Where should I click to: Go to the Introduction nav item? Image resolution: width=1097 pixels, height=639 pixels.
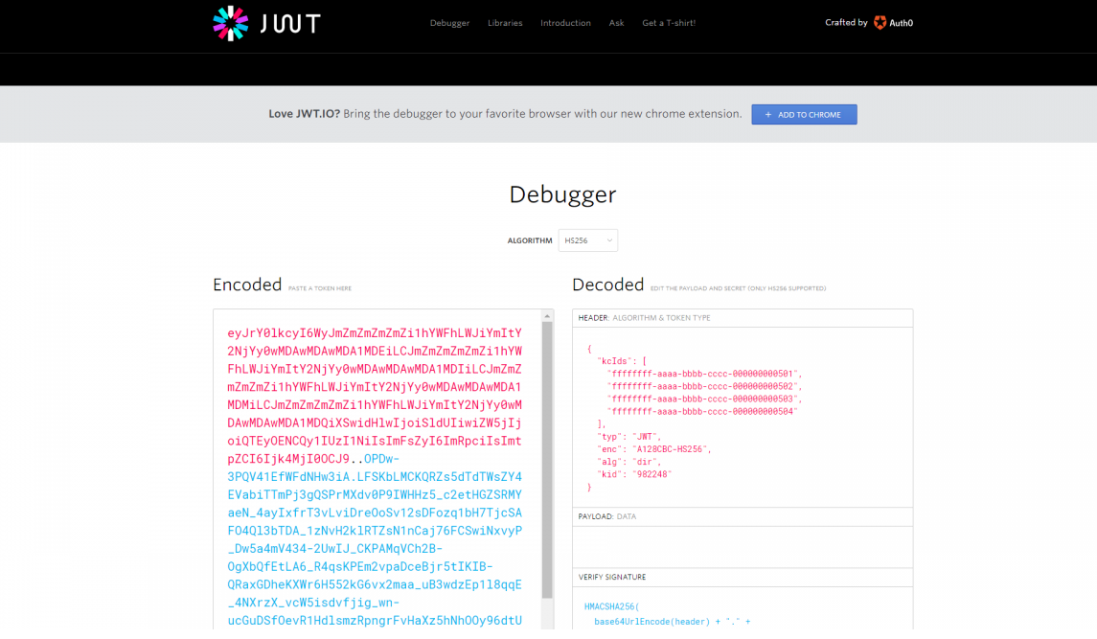(x=565, y=23)
